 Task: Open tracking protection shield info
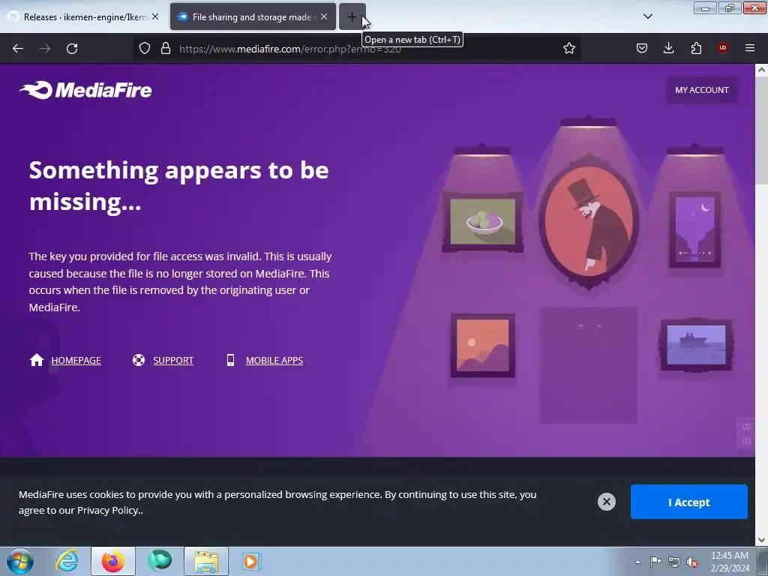coord(145,48)
